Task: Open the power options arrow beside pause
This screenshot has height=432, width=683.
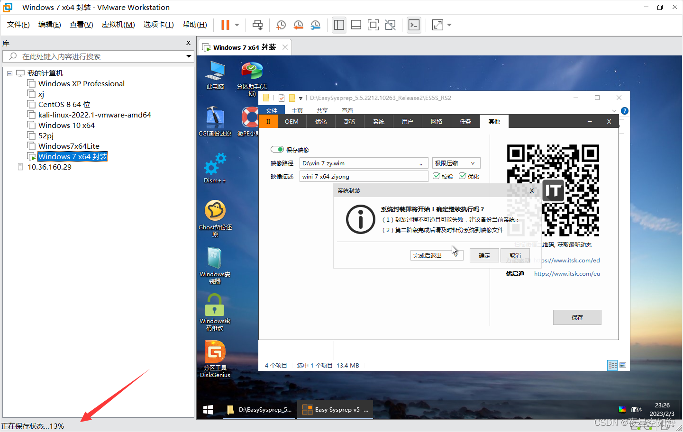Action: click(237, 25)
